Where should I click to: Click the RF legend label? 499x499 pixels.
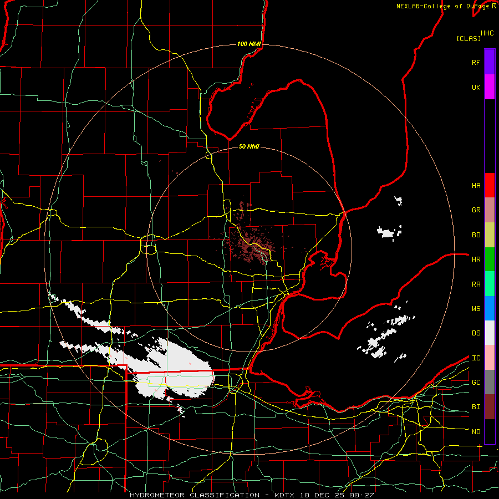(x=476, y=62)
